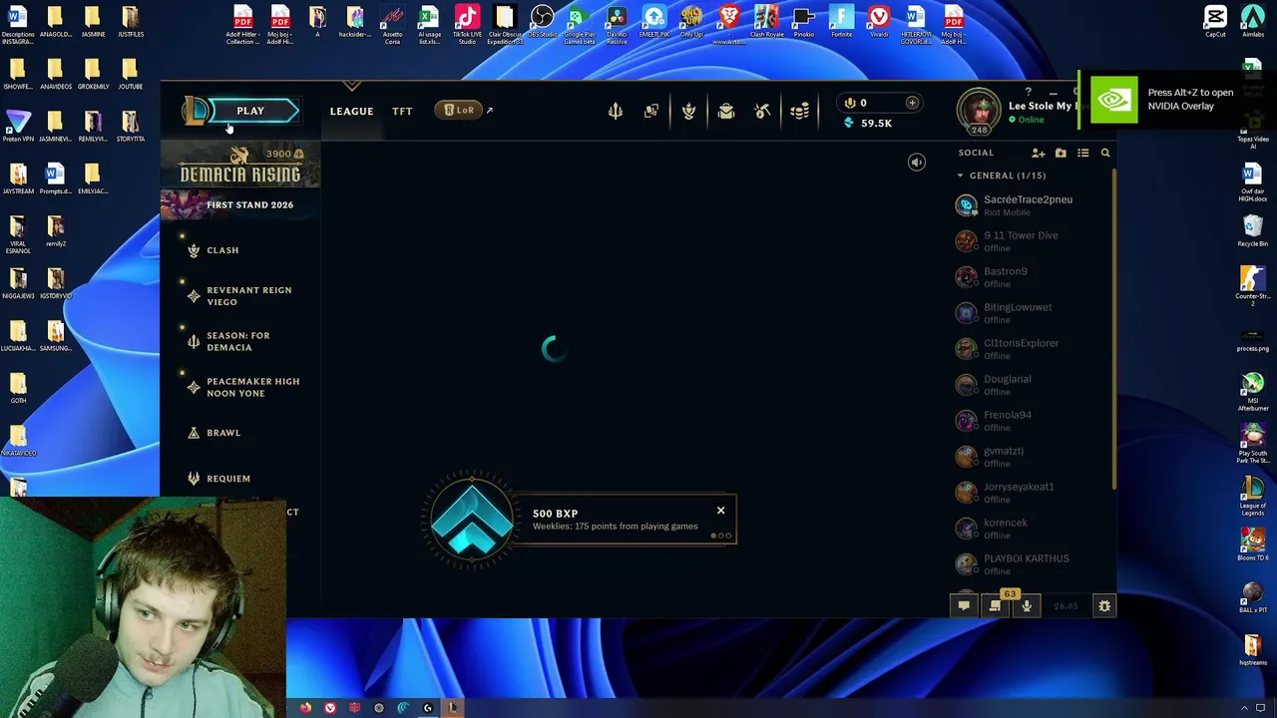Click the Blue Essence 59.5K balance
This screenshot has width=1277, height=718.
coord(867,123)
